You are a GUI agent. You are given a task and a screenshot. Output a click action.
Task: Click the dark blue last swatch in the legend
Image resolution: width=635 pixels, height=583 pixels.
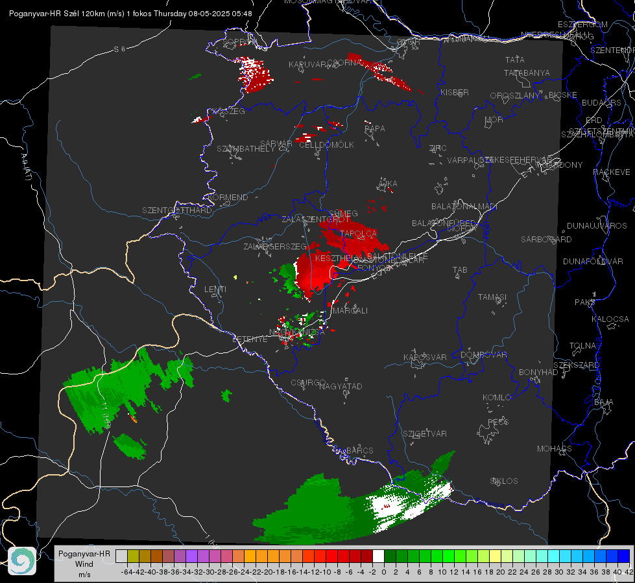click(x=624, y=556)
